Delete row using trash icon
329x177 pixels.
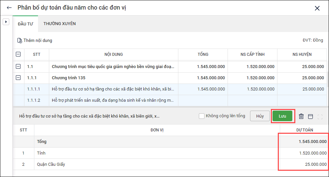(301, 116)
